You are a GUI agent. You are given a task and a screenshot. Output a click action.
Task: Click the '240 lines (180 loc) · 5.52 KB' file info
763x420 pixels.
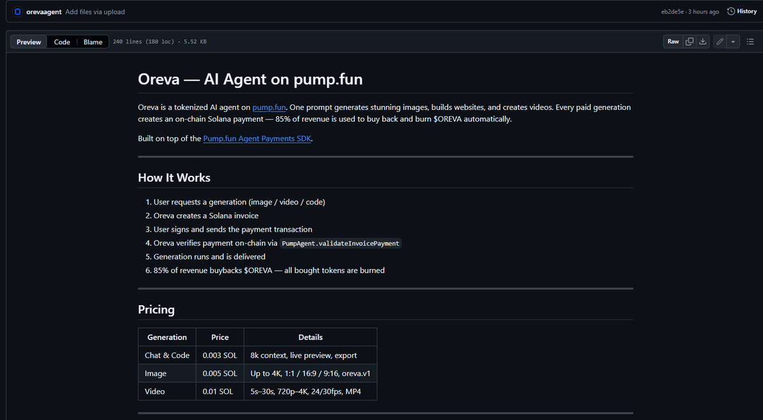tap(160, 42)
